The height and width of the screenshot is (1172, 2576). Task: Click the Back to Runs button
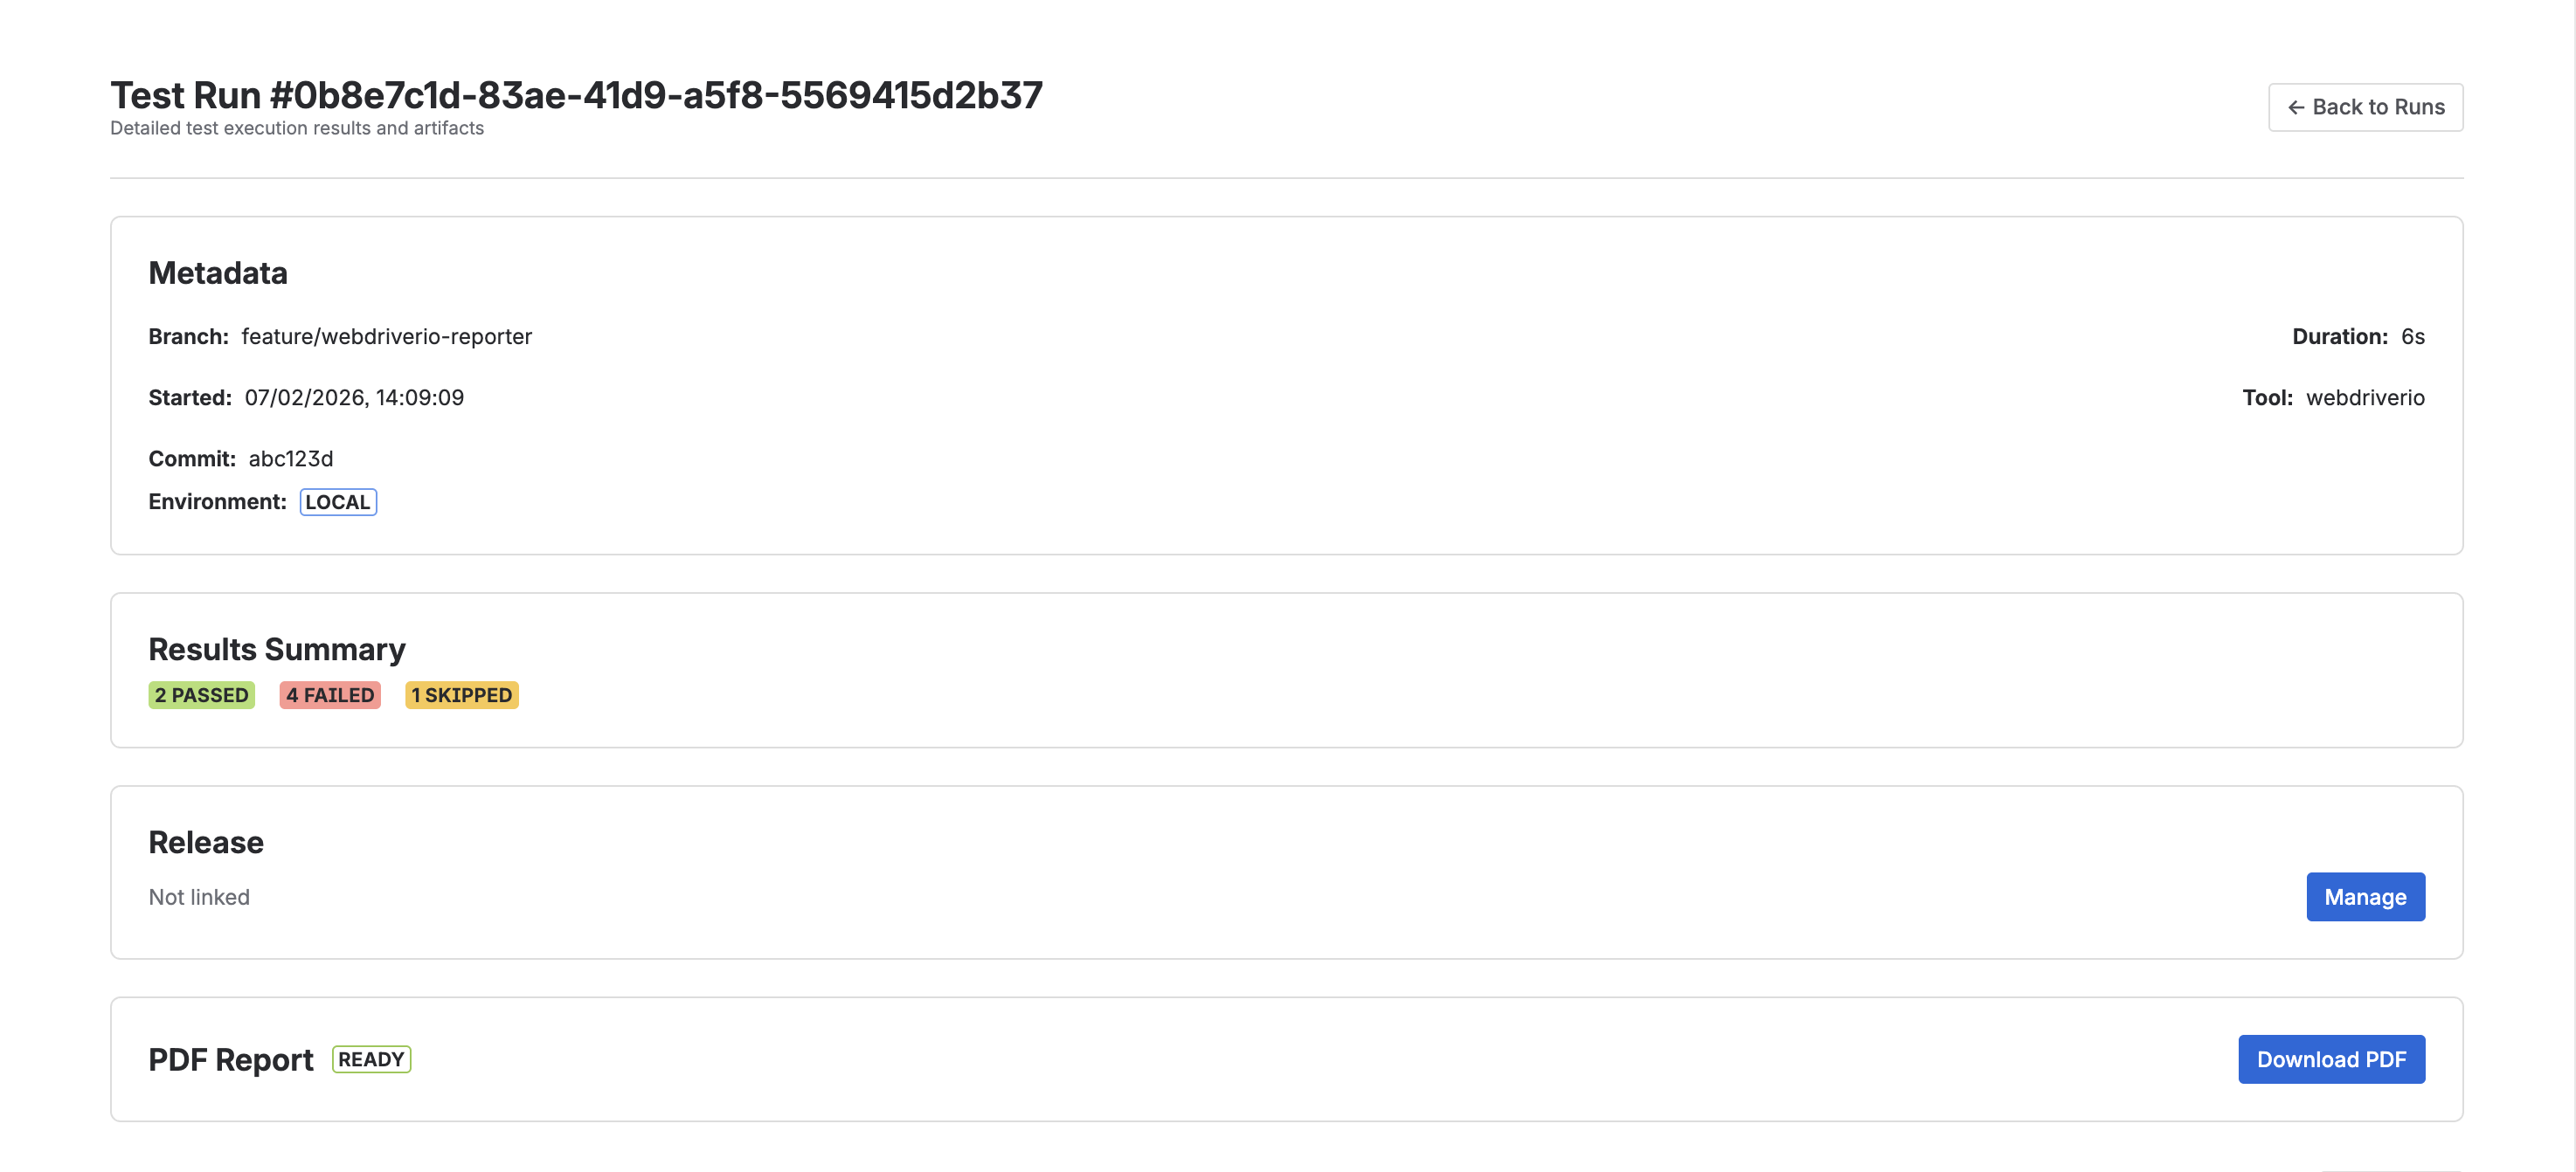[x=2365, y=106]
